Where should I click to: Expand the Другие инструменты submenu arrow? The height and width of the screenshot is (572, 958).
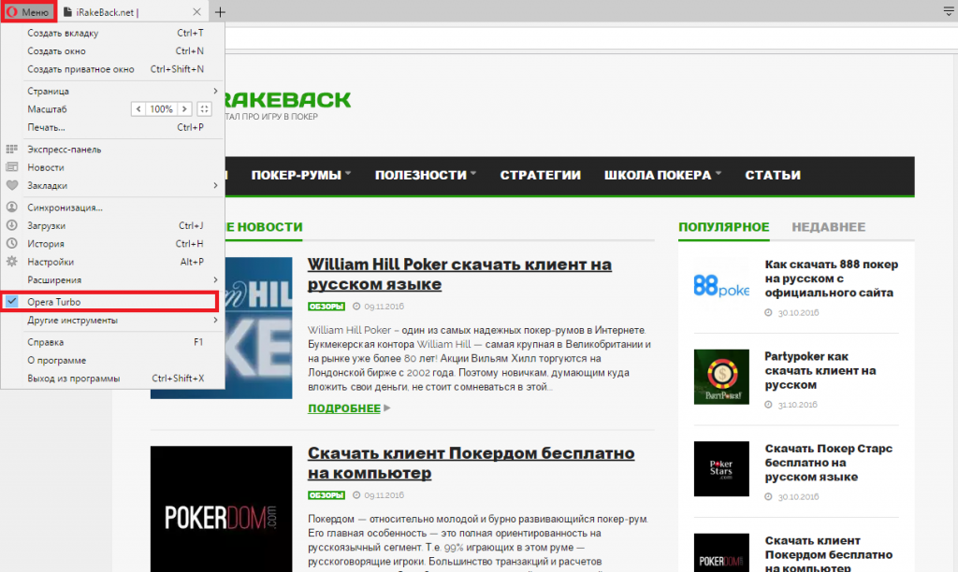point(215,320)
